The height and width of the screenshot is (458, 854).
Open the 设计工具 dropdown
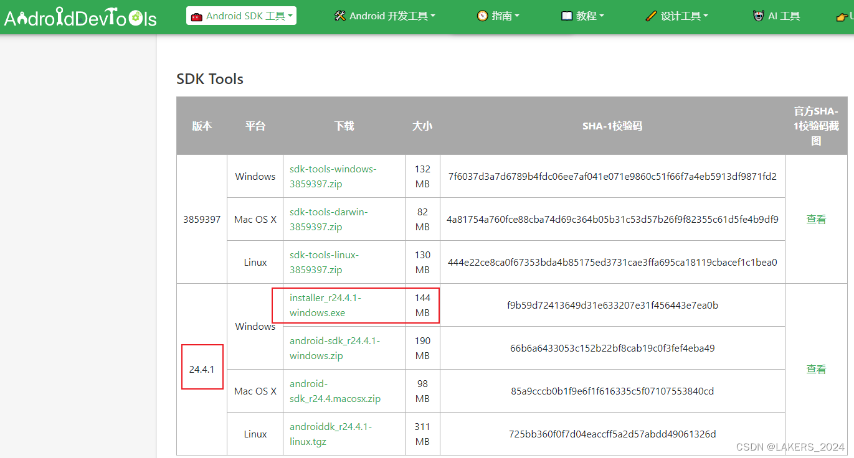point(676,16)
